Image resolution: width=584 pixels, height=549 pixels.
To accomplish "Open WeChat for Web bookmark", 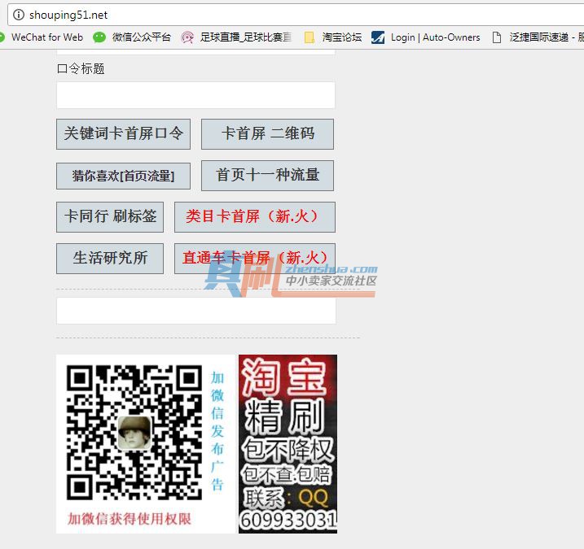I will tap(47, 37).
